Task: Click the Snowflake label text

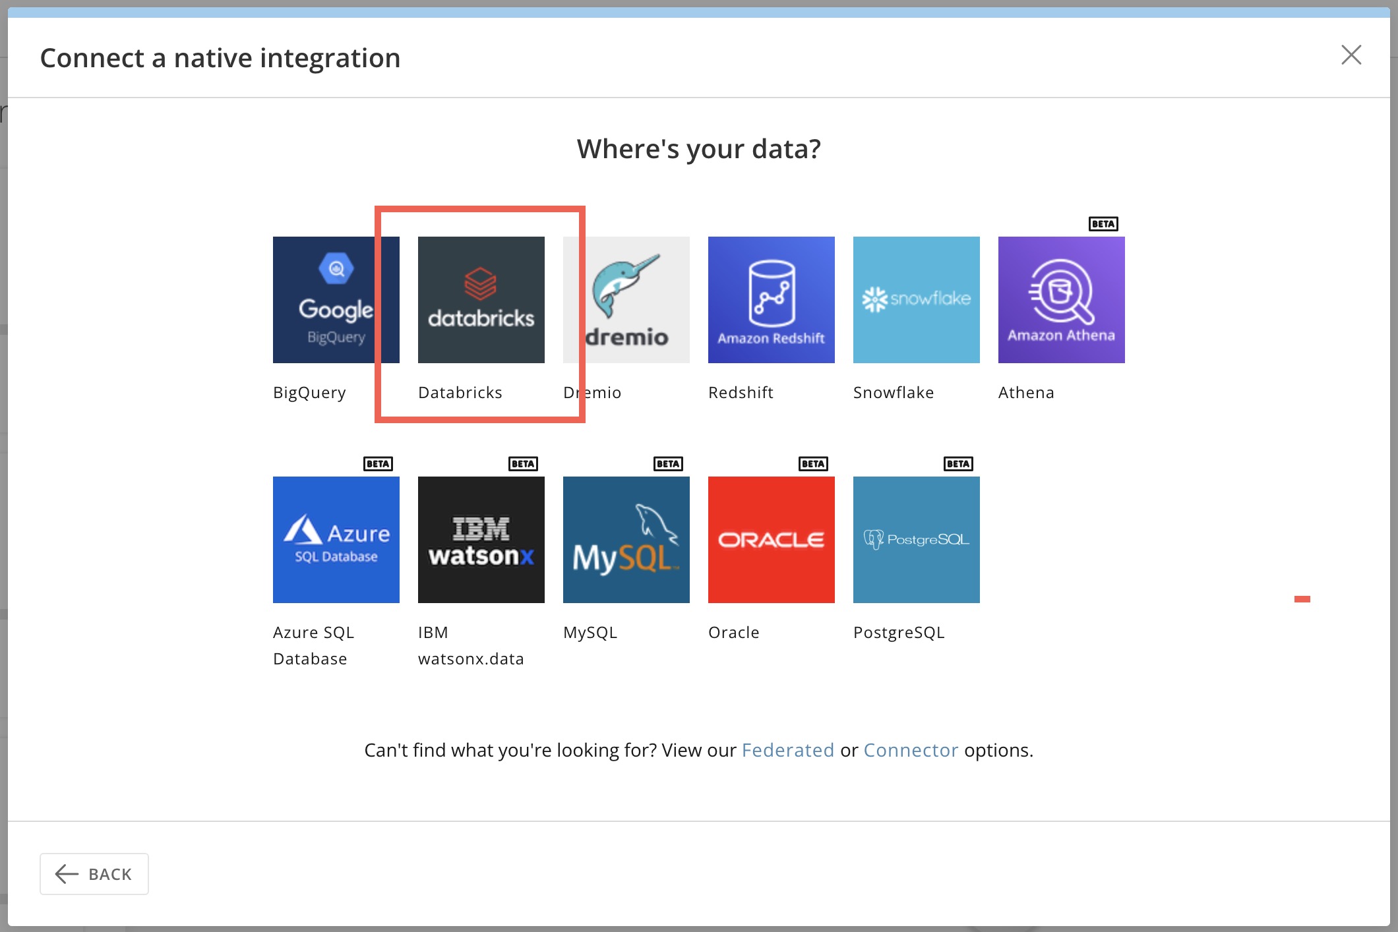Action: [894, 392]
